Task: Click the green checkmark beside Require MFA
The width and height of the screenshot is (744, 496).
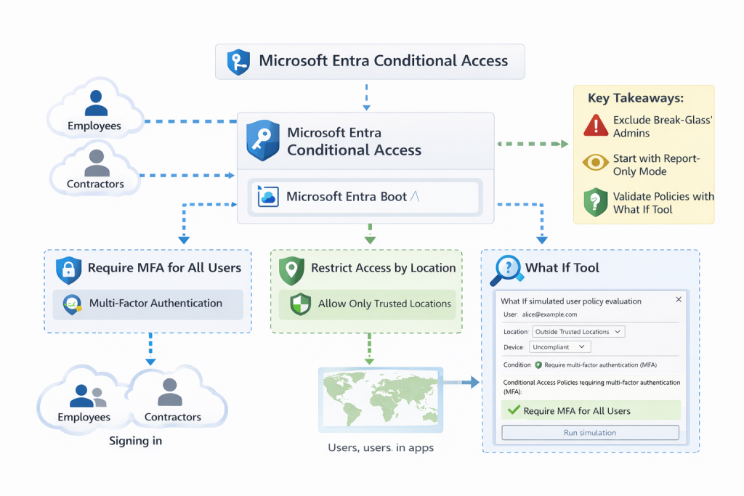Action: (514, 410)
